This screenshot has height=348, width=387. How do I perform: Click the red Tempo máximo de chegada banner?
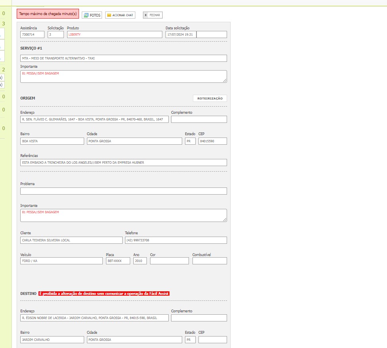pos(48,13)
